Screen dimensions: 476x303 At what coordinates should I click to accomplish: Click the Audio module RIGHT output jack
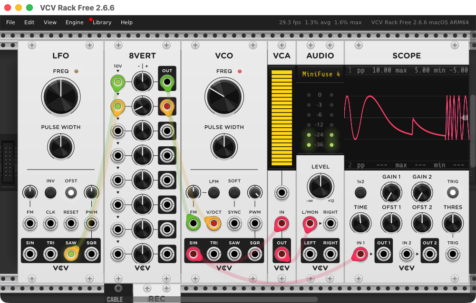[x=330, y=254]
